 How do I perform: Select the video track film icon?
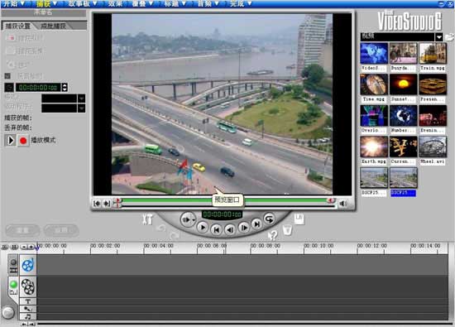(28, 286)
